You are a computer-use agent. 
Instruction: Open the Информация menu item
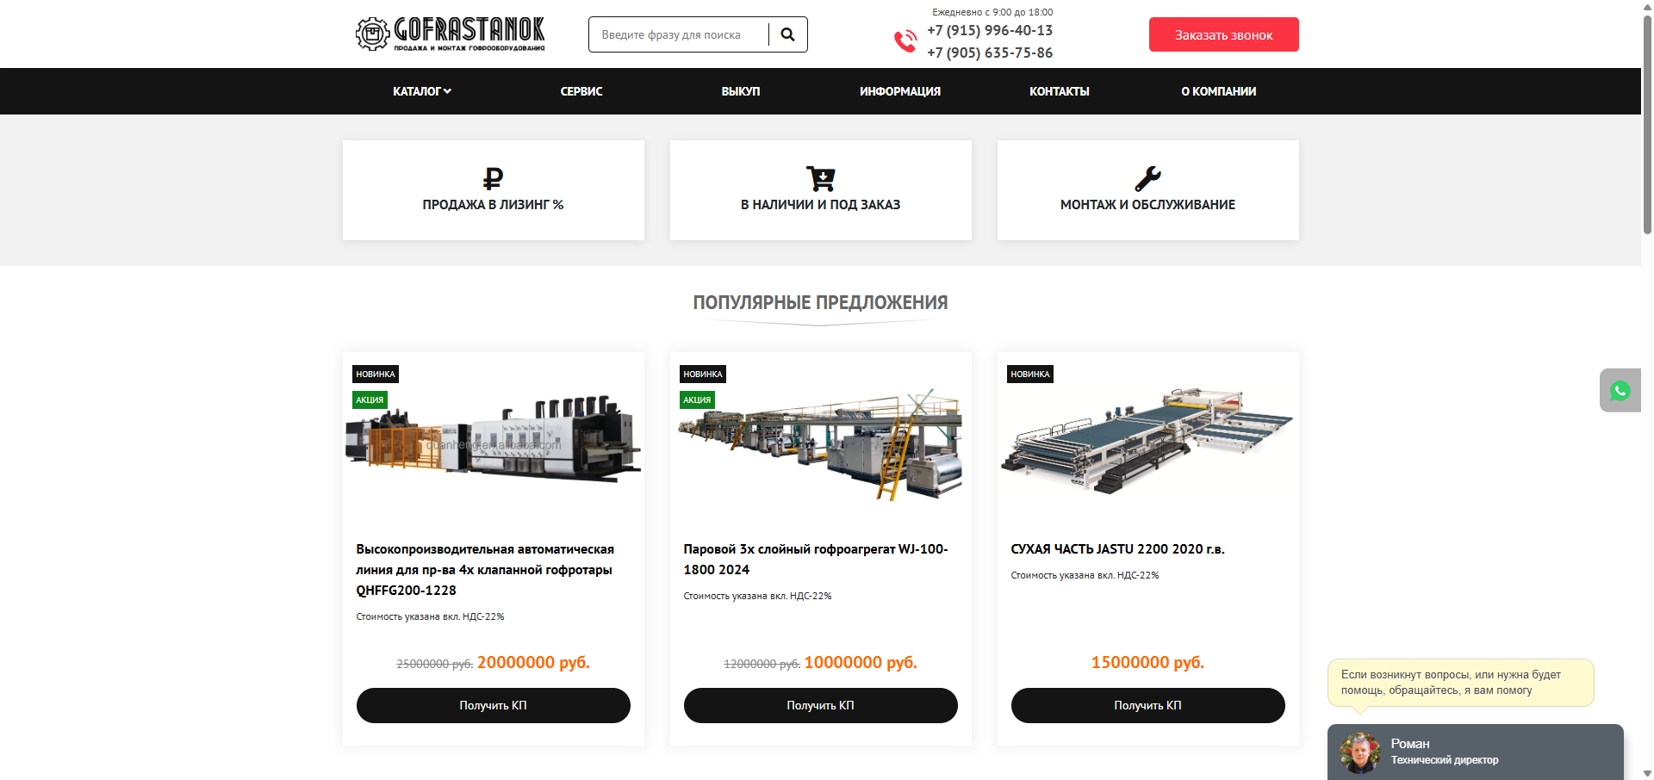coord(900,91)
